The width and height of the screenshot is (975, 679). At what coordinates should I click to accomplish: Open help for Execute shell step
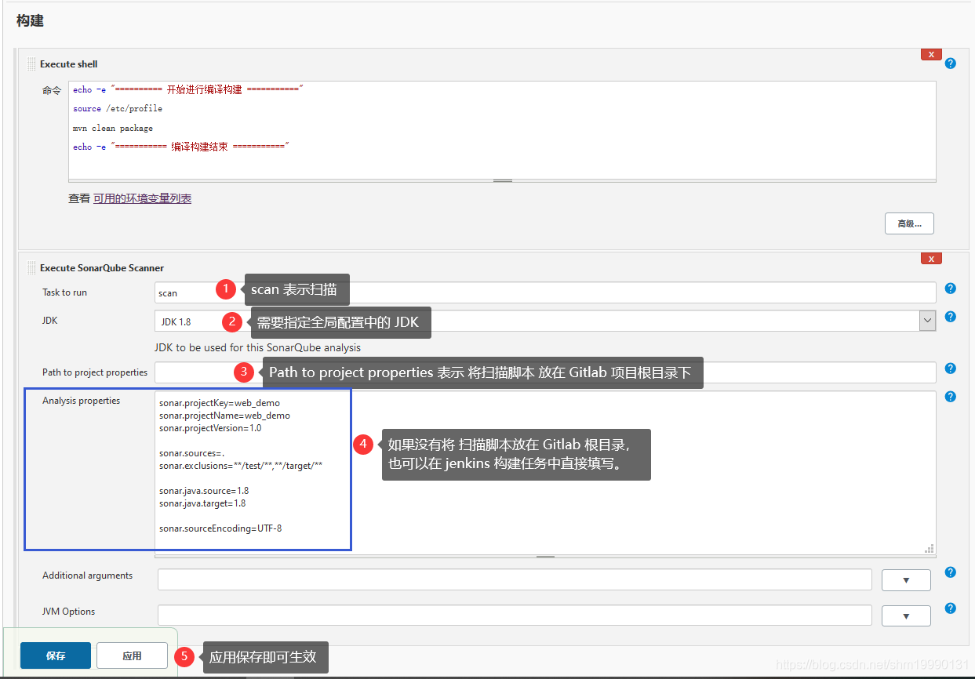[x=951, y=64]
